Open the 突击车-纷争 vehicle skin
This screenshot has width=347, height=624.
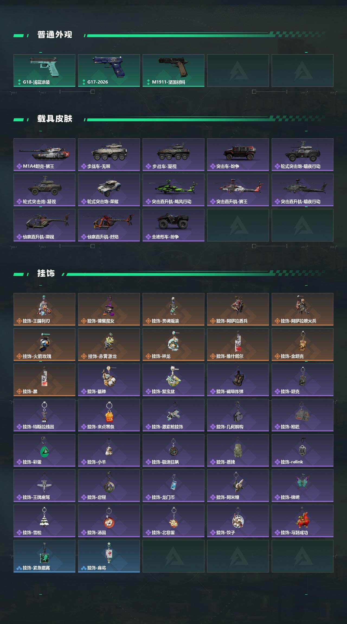(x=238, y=155)
